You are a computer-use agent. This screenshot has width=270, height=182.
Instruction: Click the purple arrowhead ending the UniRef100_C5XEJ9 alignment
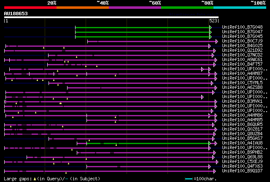coord(217,162)
